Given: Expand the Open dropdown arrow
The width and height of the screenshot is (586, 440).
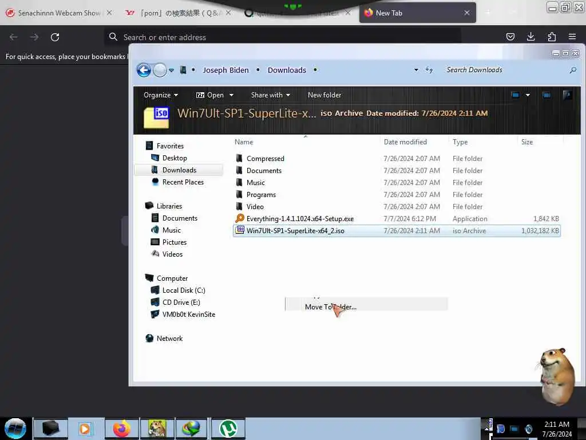Looking at the screenshot, I should (x=231, y=95).
